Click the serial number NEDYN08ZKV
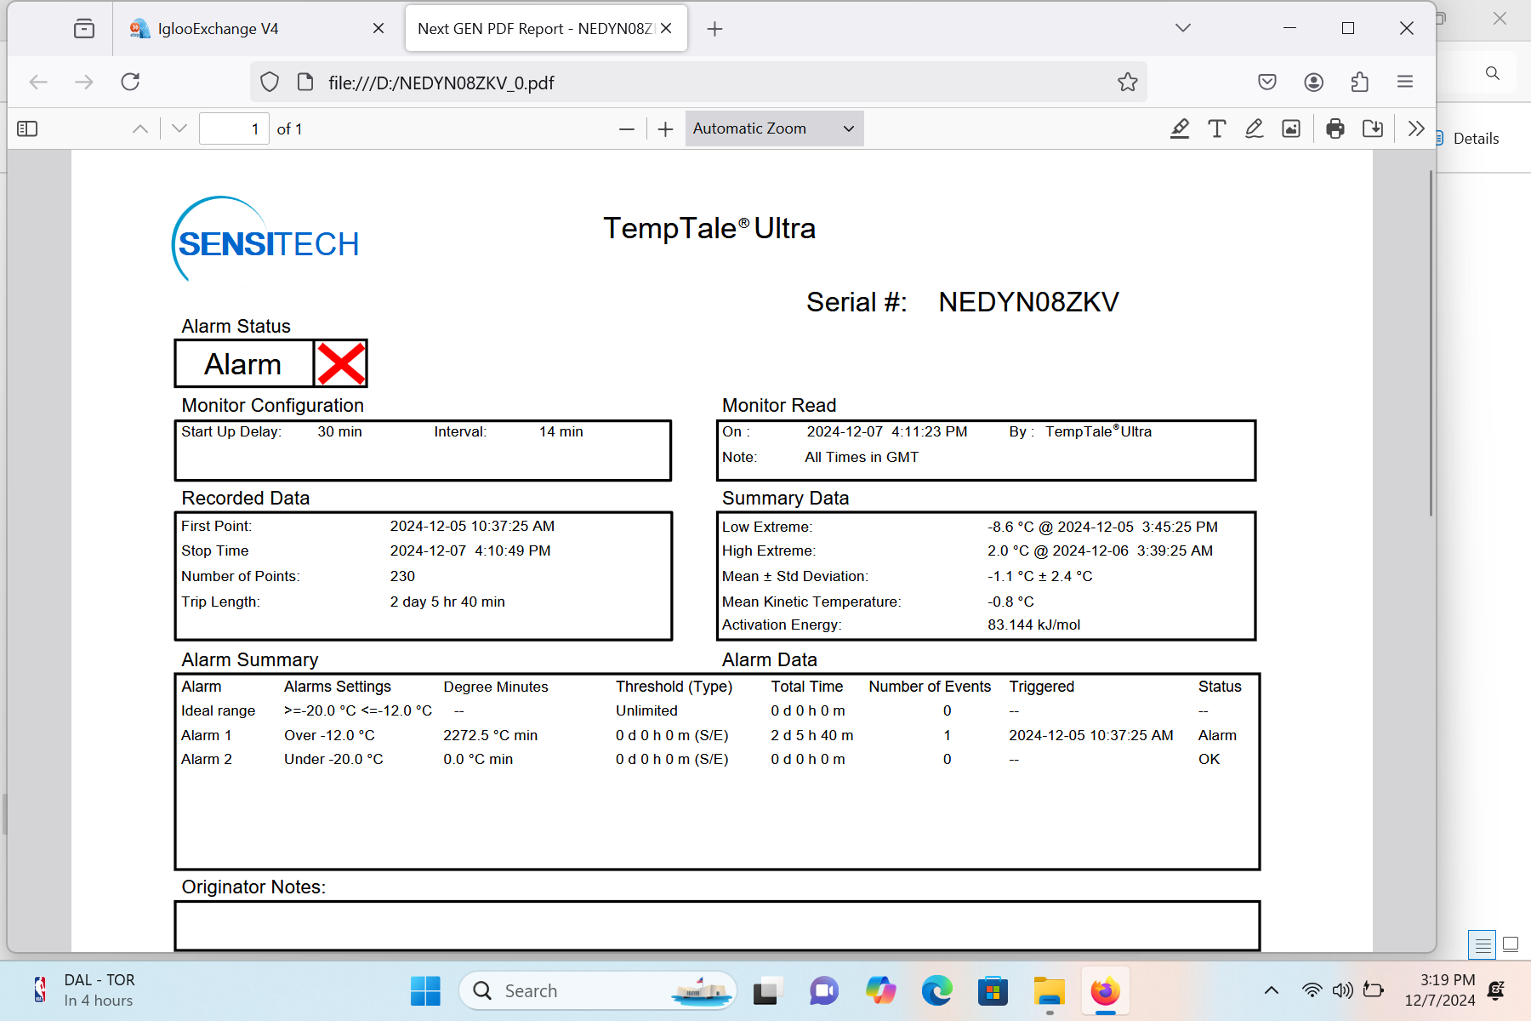The height and width of the screenshot is (1021, 1531). (x=1028, y=302)
